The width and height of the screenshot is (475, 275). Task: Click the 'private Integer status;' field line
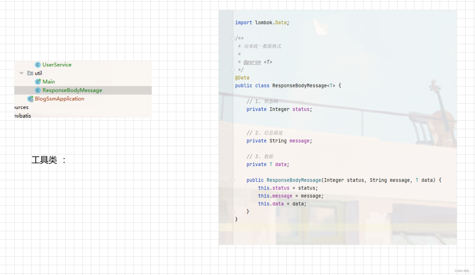pyautogui.click(x=279, y=109)
